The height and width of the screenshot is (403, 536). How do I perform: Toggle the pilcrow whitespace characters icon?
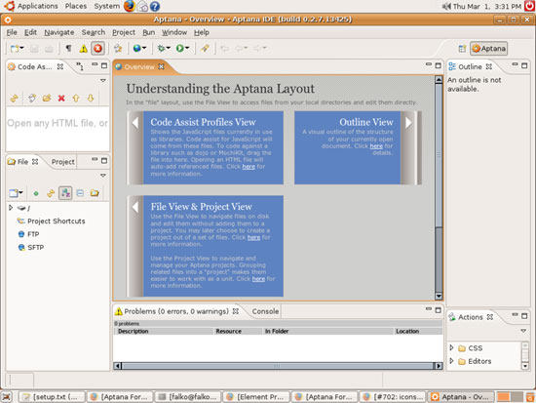(x=69, y=48)
